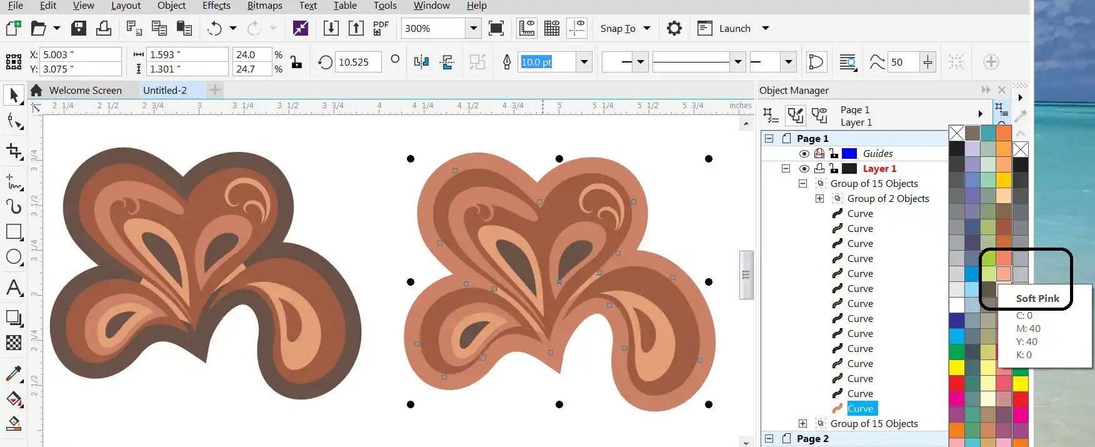Choose the Ellipse tool

tap(14, 257)
